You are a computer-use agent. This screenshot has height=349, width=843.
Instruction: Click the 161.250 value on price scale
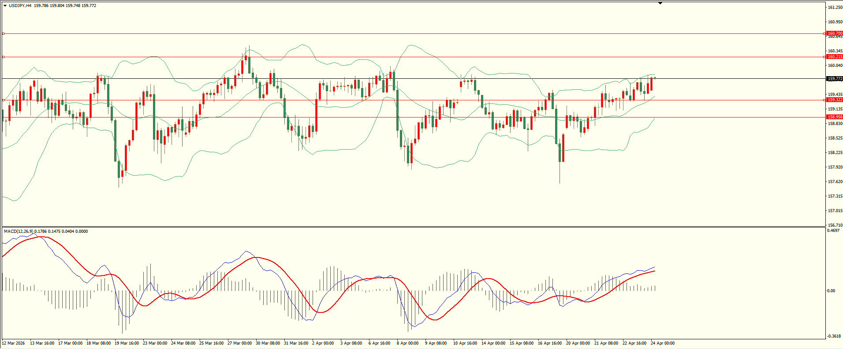click(x=835, y=7)
